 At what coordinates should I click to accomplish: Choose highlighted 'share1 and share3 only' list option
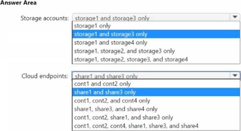click(x=105, y=92)
